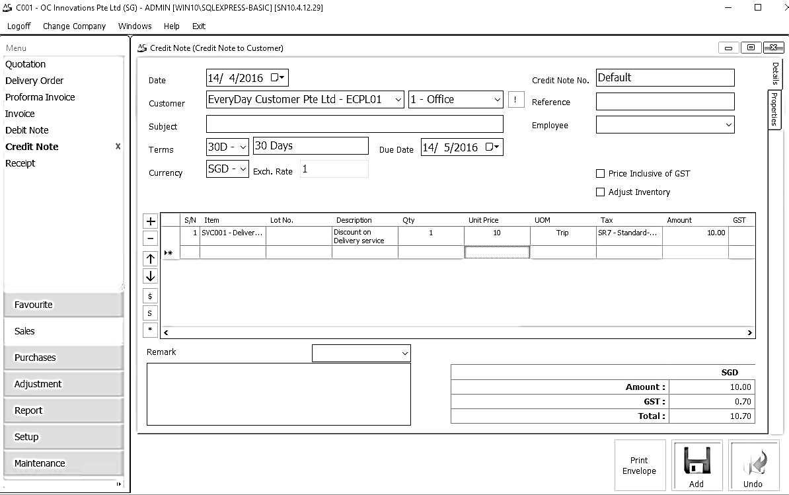This screenshot has width=789, height=495.
Task: Open the Purchases section
Action: 63,358
